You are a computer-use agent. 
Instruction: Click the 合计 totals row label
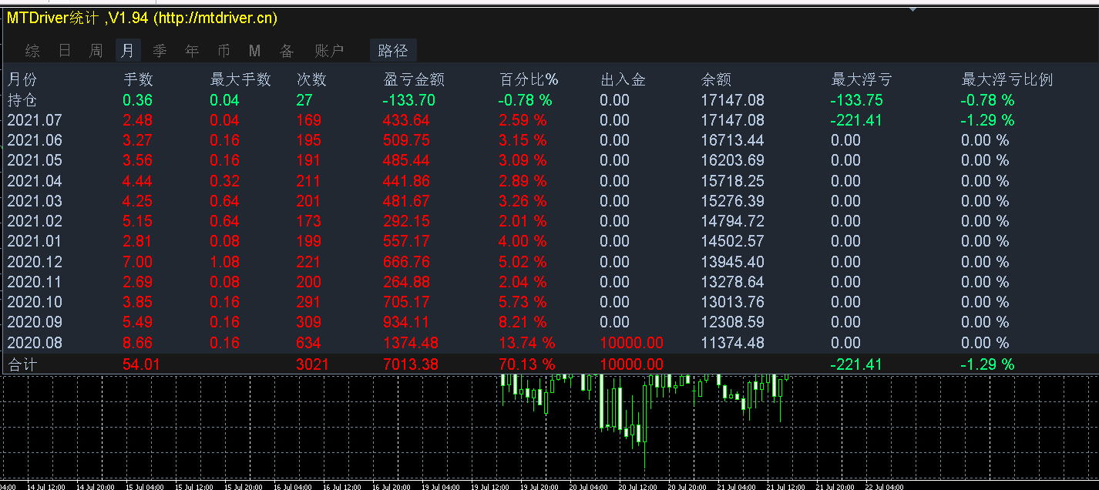(22, 364)
